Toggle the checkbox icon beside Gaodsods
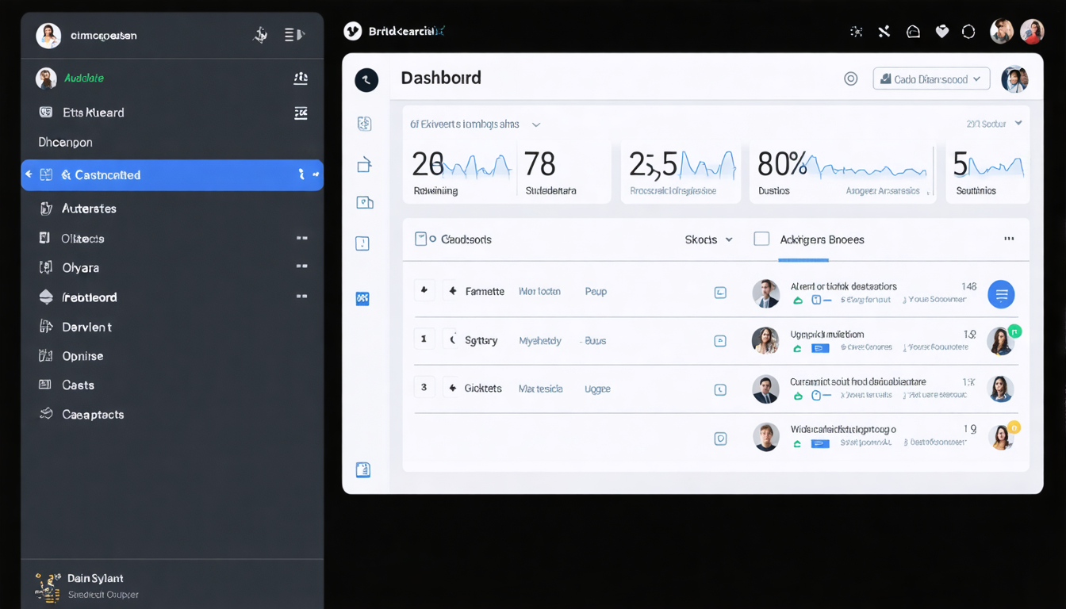This screenshot has height=609, width=1066. 421,239
